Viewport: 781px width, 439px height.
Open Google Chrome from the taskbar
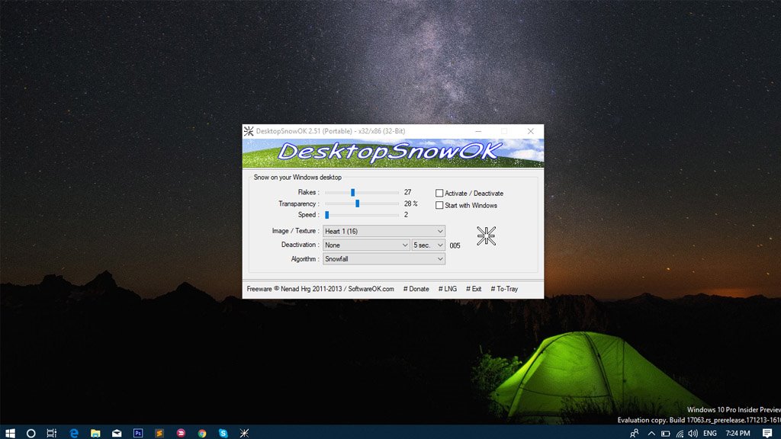pos(201,433)
